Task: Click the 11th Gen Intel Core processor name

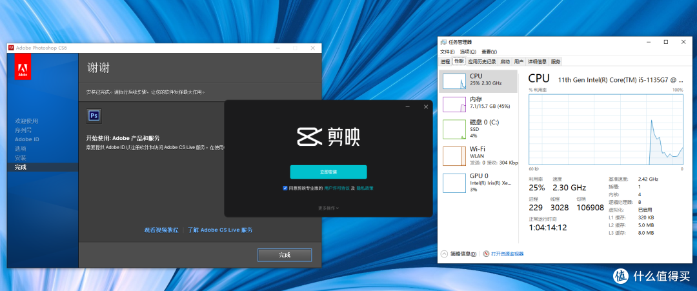Action: pos(620,80)
